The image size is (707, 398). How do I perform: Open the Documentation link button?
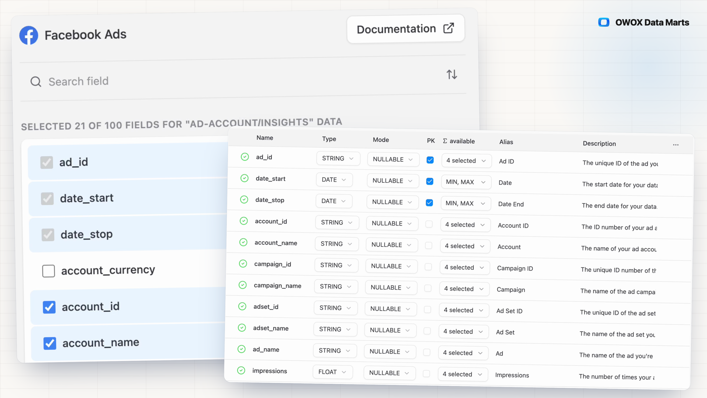tap(406, 29)
